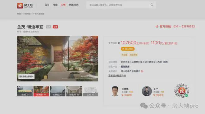Click the QR code image
The image size is (205, 114).
(182, 91)
